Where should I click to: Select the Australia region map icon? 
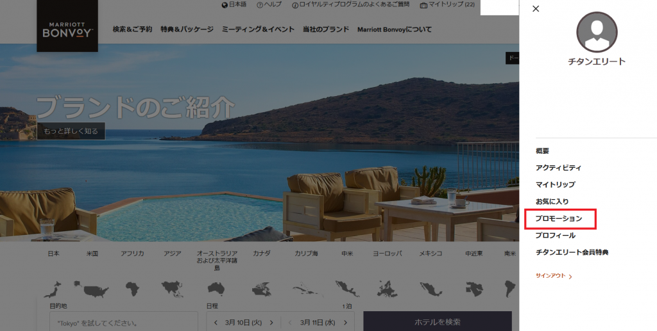(x=216, y=288)
